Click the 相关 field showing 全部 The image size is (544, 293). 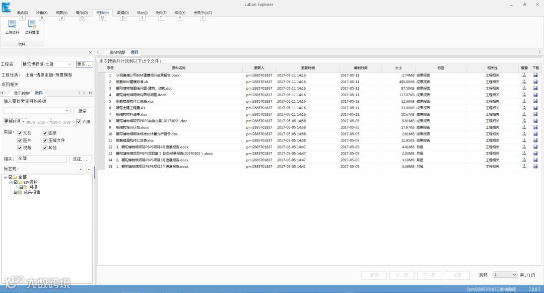click(42, 159)
